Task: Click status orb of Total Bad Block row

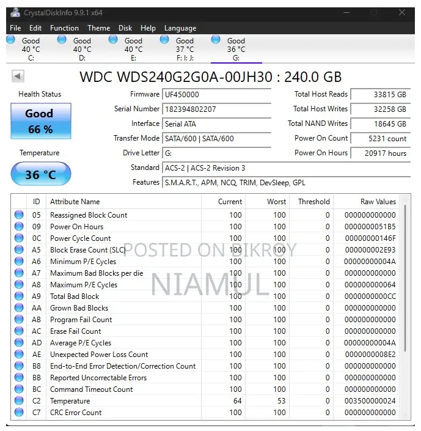Action: pyautogui.click(x=19, y=296)
